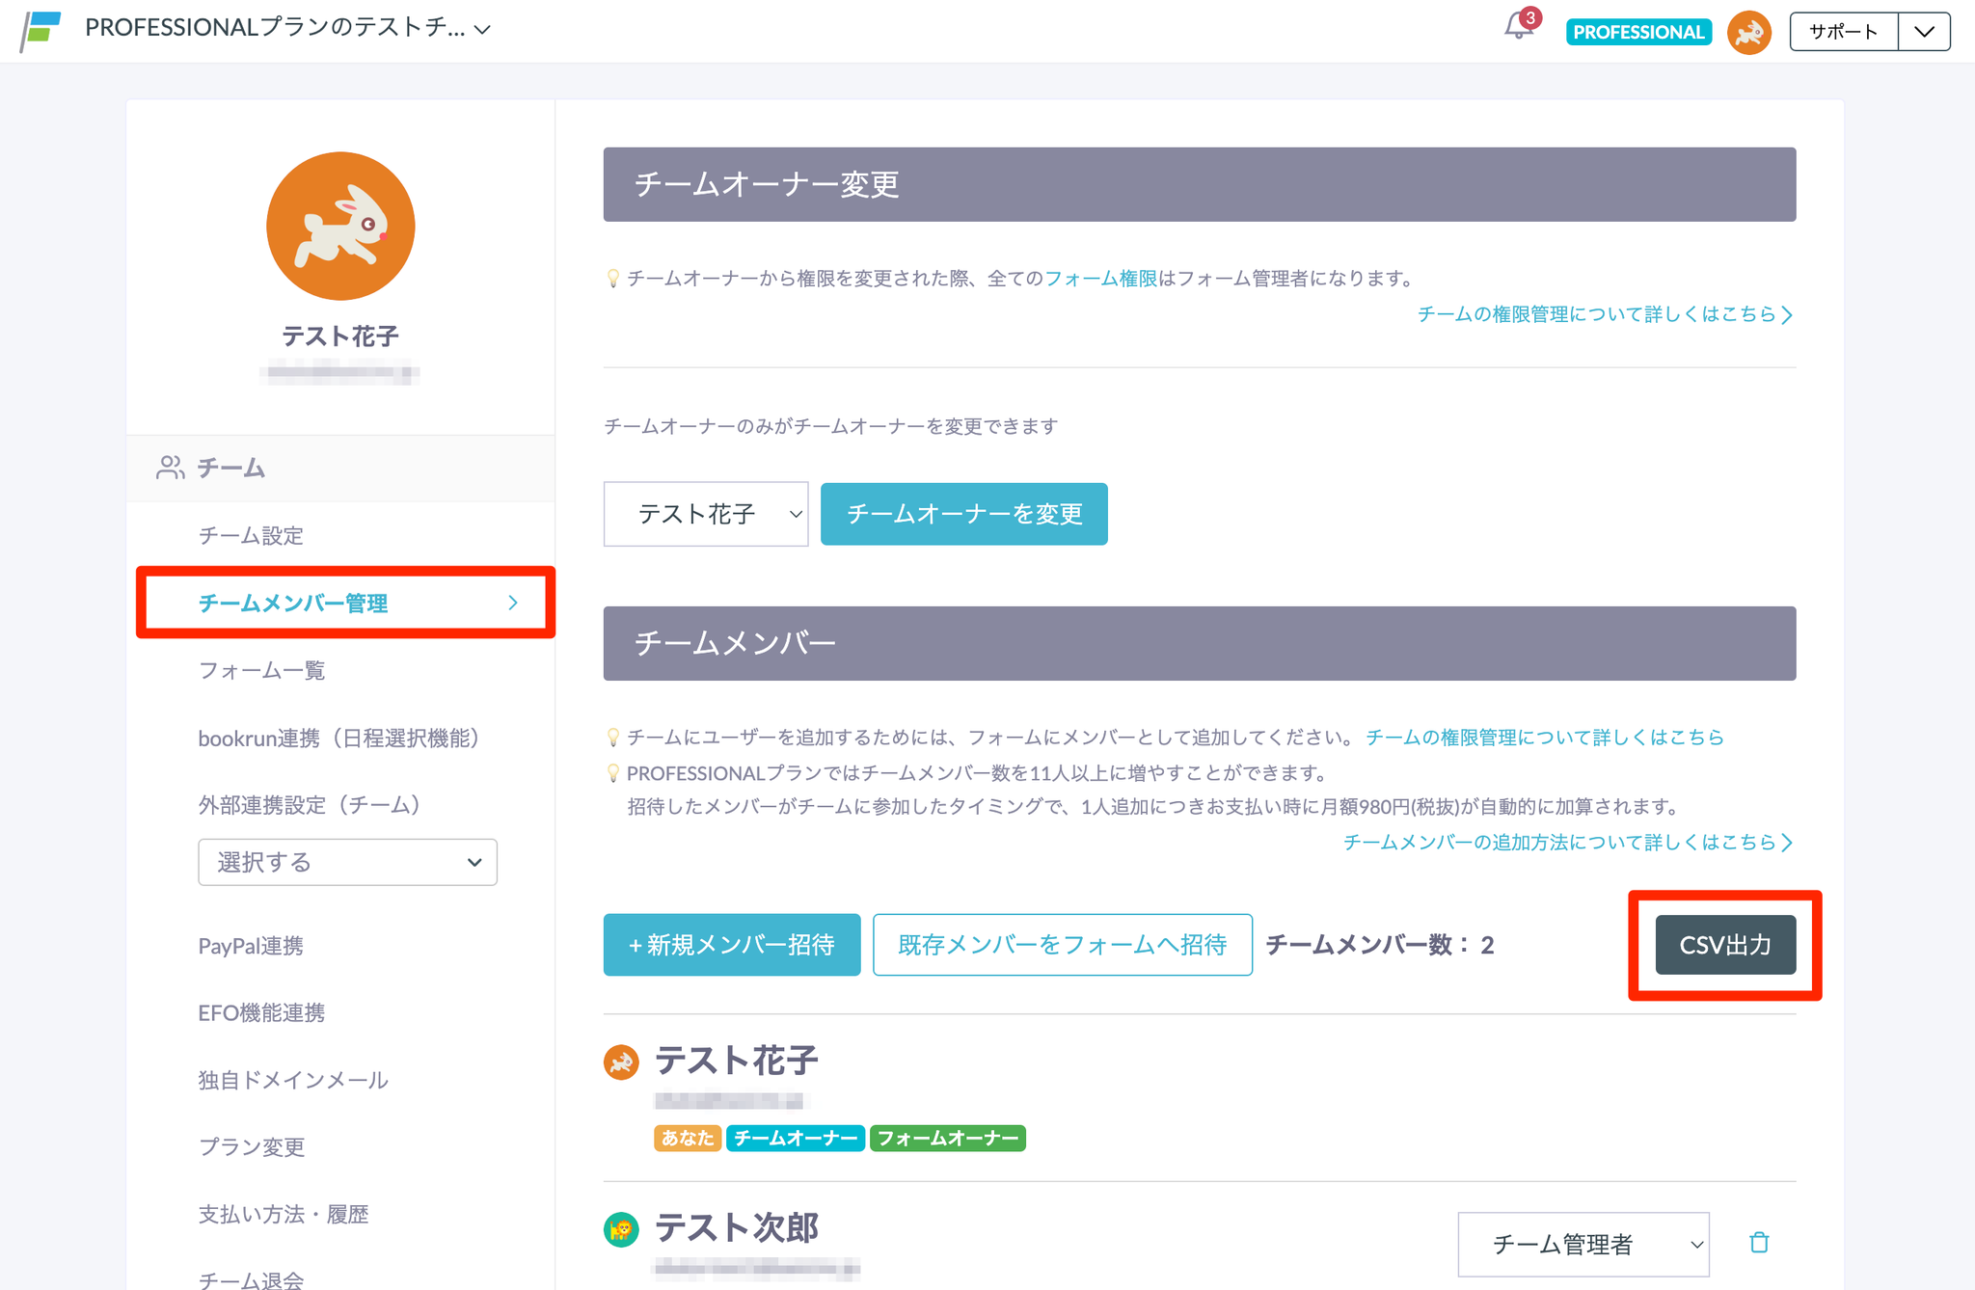1975x1290 pixels.
Task: Click the rabbit avatar in header
Action: 1748,33
